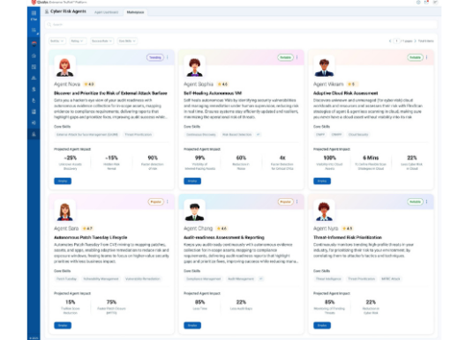Click the Popular badge on Agent Chang

point(285,202)
